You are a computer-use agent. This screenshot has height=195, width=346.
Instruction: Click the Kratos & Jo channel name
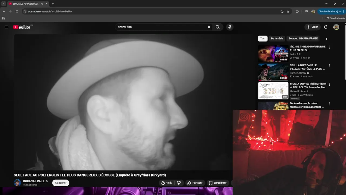pyautogui.click(x=295, y=54)
